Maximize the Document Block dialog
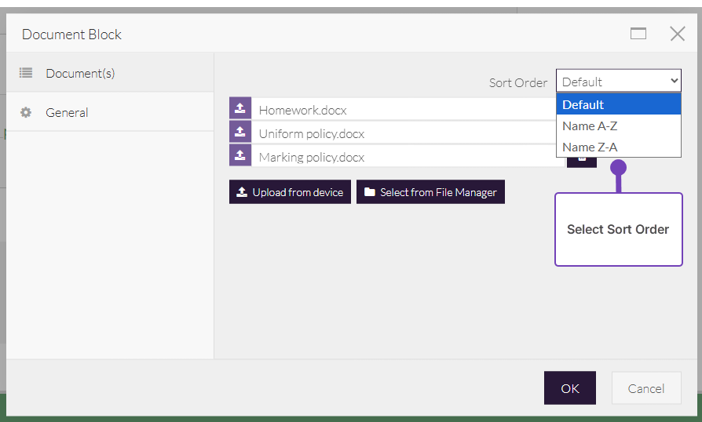 tap(638, 34)
